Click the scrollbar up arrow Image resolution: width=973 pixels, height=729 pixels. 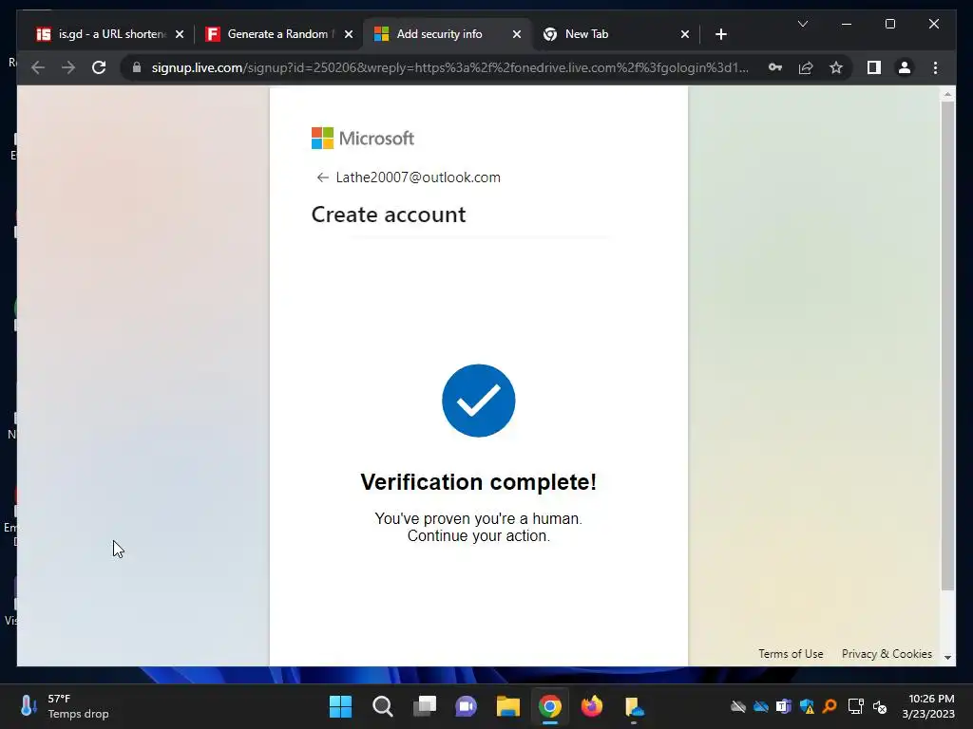[947, 94]
